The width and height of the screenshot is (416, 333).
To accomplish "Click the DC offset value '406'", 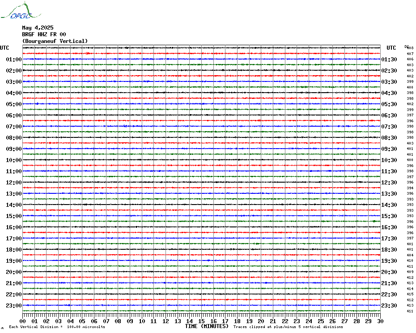I will tap(410, 59).
